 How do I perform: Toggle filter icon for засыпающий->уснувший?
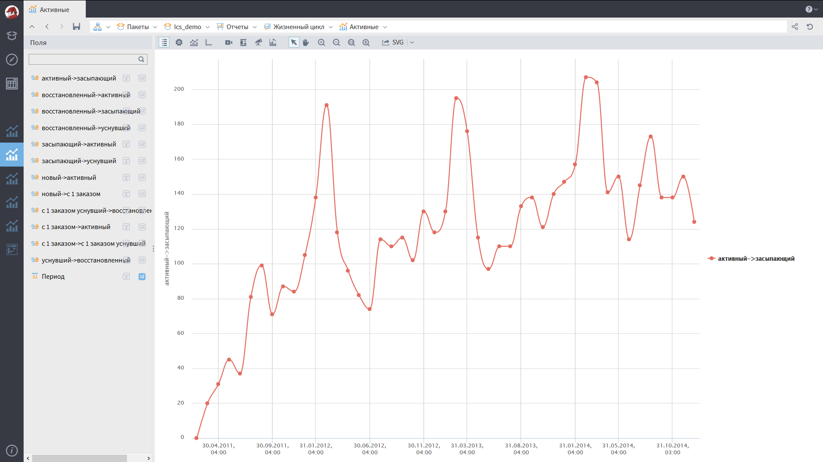(126, 161)
